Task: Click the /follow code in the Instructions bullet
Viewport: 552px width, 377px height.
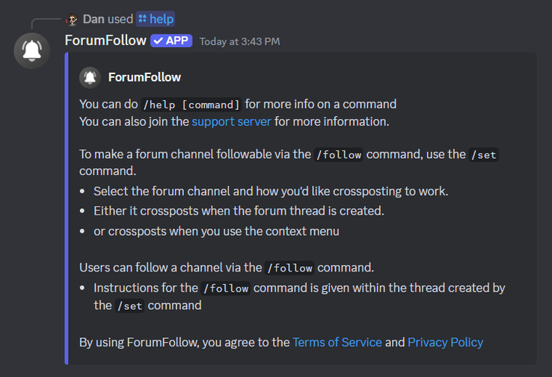Action: (x=226, y=288)
